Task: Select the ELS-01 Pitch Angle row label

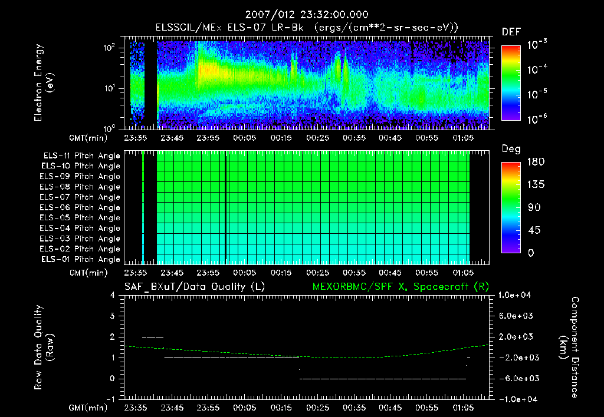Action: click(81, 259)
